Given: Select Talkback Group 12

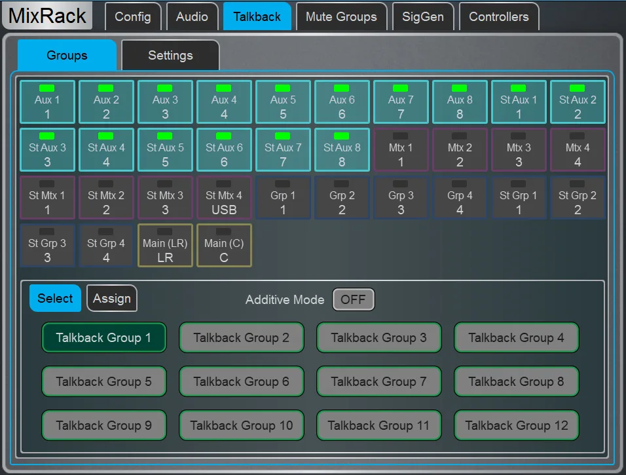Looking at the screenshot, I should (517, 425).
